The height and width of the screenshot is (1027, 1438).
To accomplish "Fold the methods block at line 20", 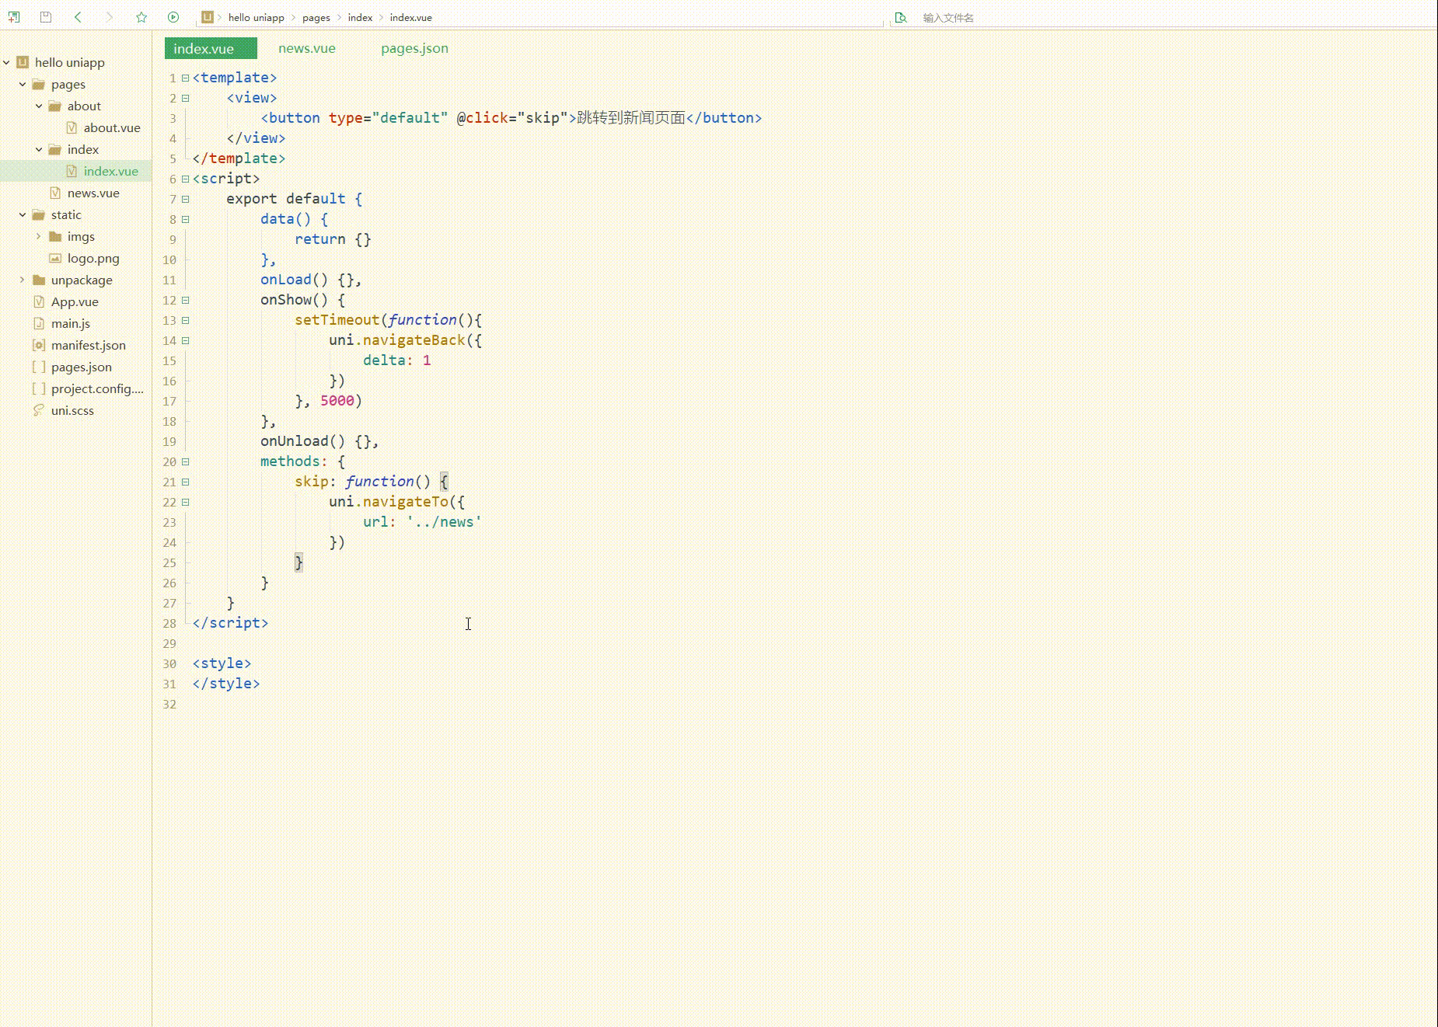I will (185, 461).
